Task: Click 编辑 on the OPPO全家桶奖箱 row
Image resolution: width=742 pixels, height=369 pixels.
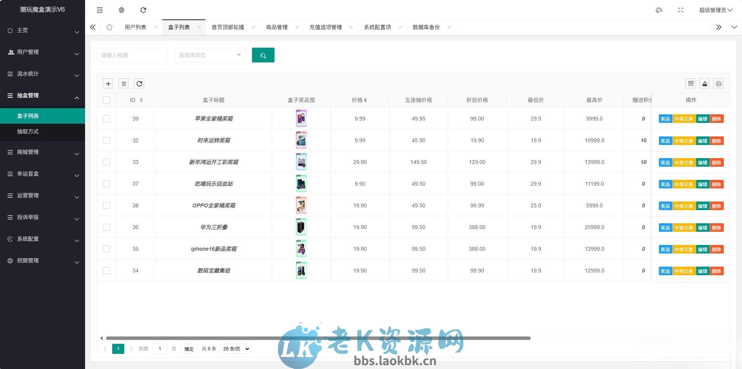Action: click(x=704, y=206)
